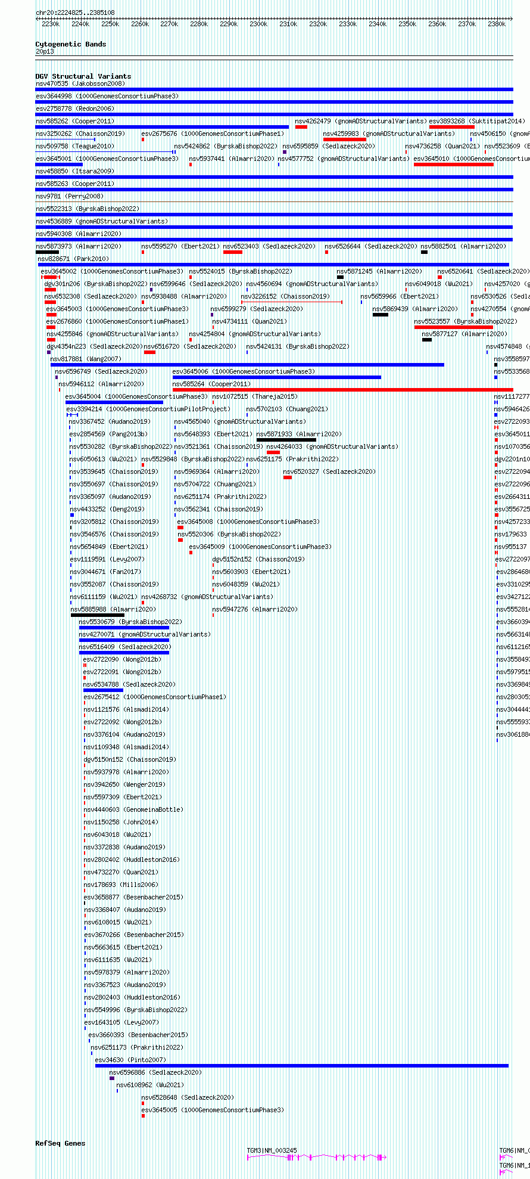This screenshot has width=530, height=1179.
Task: Click the red bar under esv3893268 (Suktitipat2014)
Action: (x=452, y=127)
